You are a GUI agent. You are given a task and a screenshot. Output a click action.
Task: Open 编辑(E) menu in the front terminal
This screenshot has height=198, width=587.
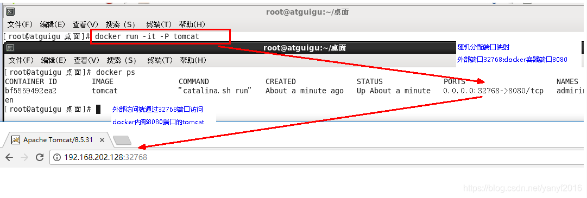[54, 60]
